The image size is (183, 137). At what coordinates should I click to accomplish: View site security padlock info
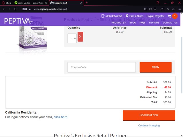pos(29,9)
